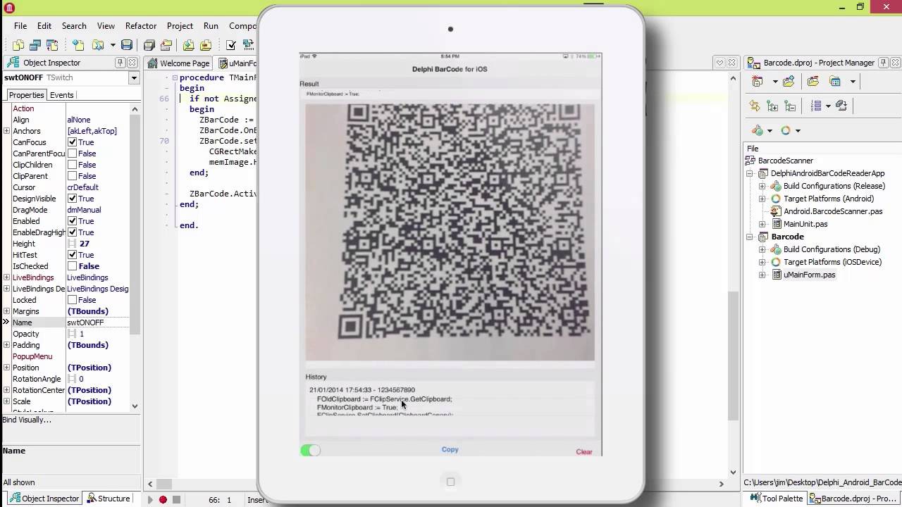Expand the Padding property
The width and height of the screenshot is (902, 507).
[6, 345]
